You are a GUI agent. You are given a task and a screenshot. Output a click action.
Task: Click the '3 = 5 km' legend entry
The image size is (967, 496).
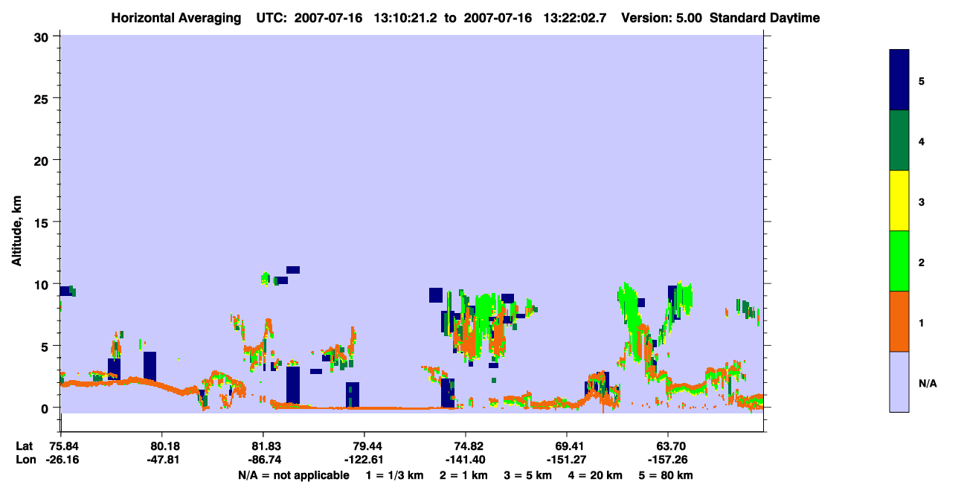click(x=529, y=475)
